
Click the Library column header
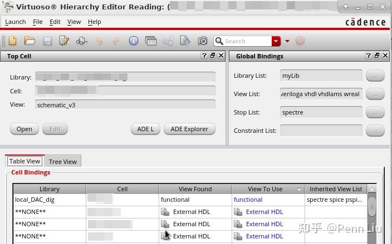[49, 189]
